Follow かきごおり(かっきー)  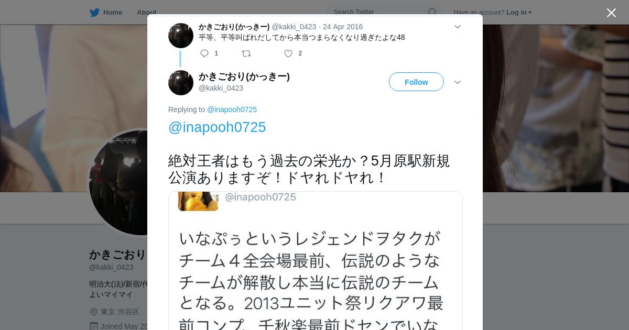(416, 82)
